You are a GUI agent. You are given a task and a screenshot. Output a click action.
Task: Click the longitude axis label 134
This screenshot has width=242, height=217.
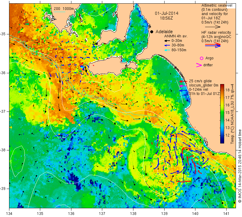point(9,214)
